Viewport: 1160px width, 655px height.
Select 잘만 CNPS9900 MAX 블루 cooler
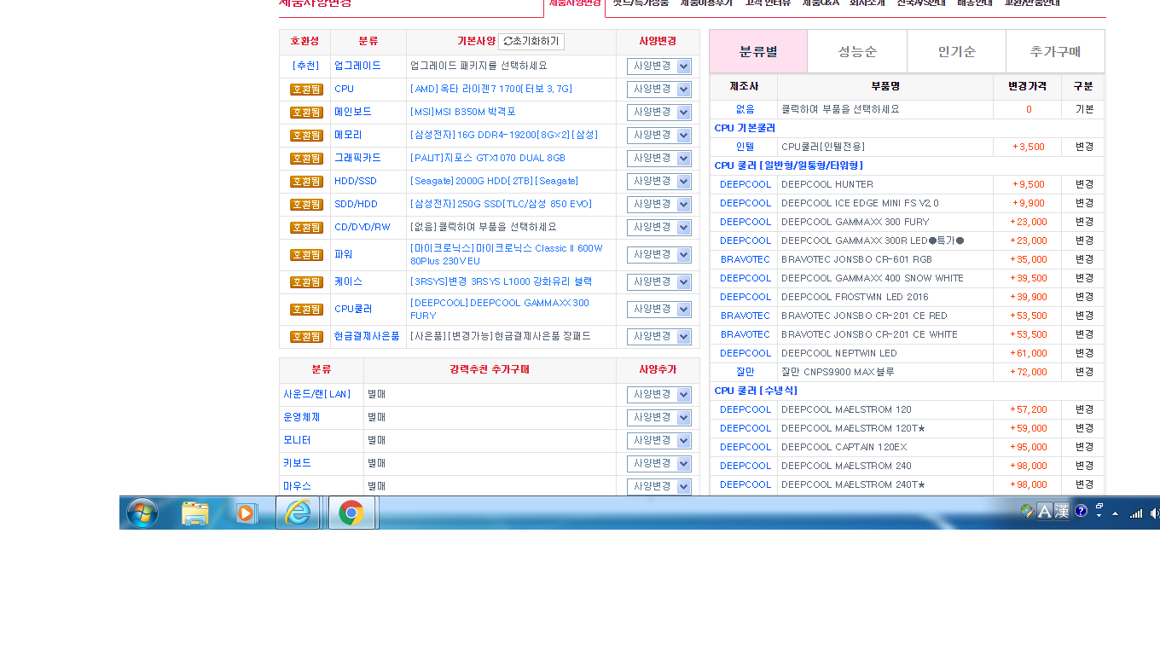[x=838, y=372]
